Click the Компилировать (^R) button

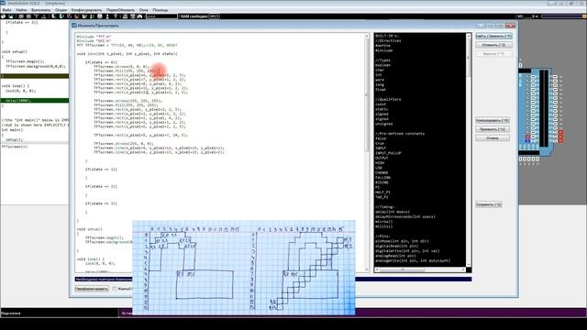pyautogui.click(x=493, y=120)
